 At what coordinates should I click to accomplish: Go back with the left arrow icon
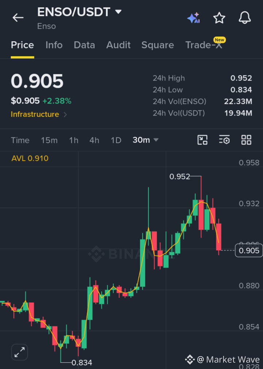18,18
